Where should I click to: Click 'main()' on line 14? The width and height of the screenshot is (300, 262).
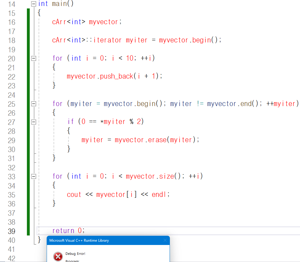(63, 4)
